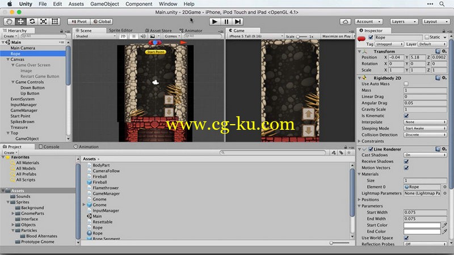Open the Apple menu
454x255 pixels.
coord(10,4)
